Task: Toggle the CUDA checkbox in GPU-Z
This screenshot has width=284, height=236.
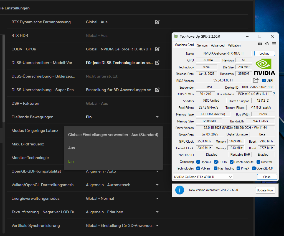Action: point(216,162)
